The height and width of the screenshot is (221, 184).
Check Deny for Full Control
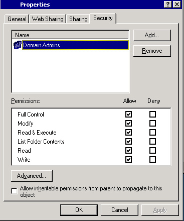[152, 115]
